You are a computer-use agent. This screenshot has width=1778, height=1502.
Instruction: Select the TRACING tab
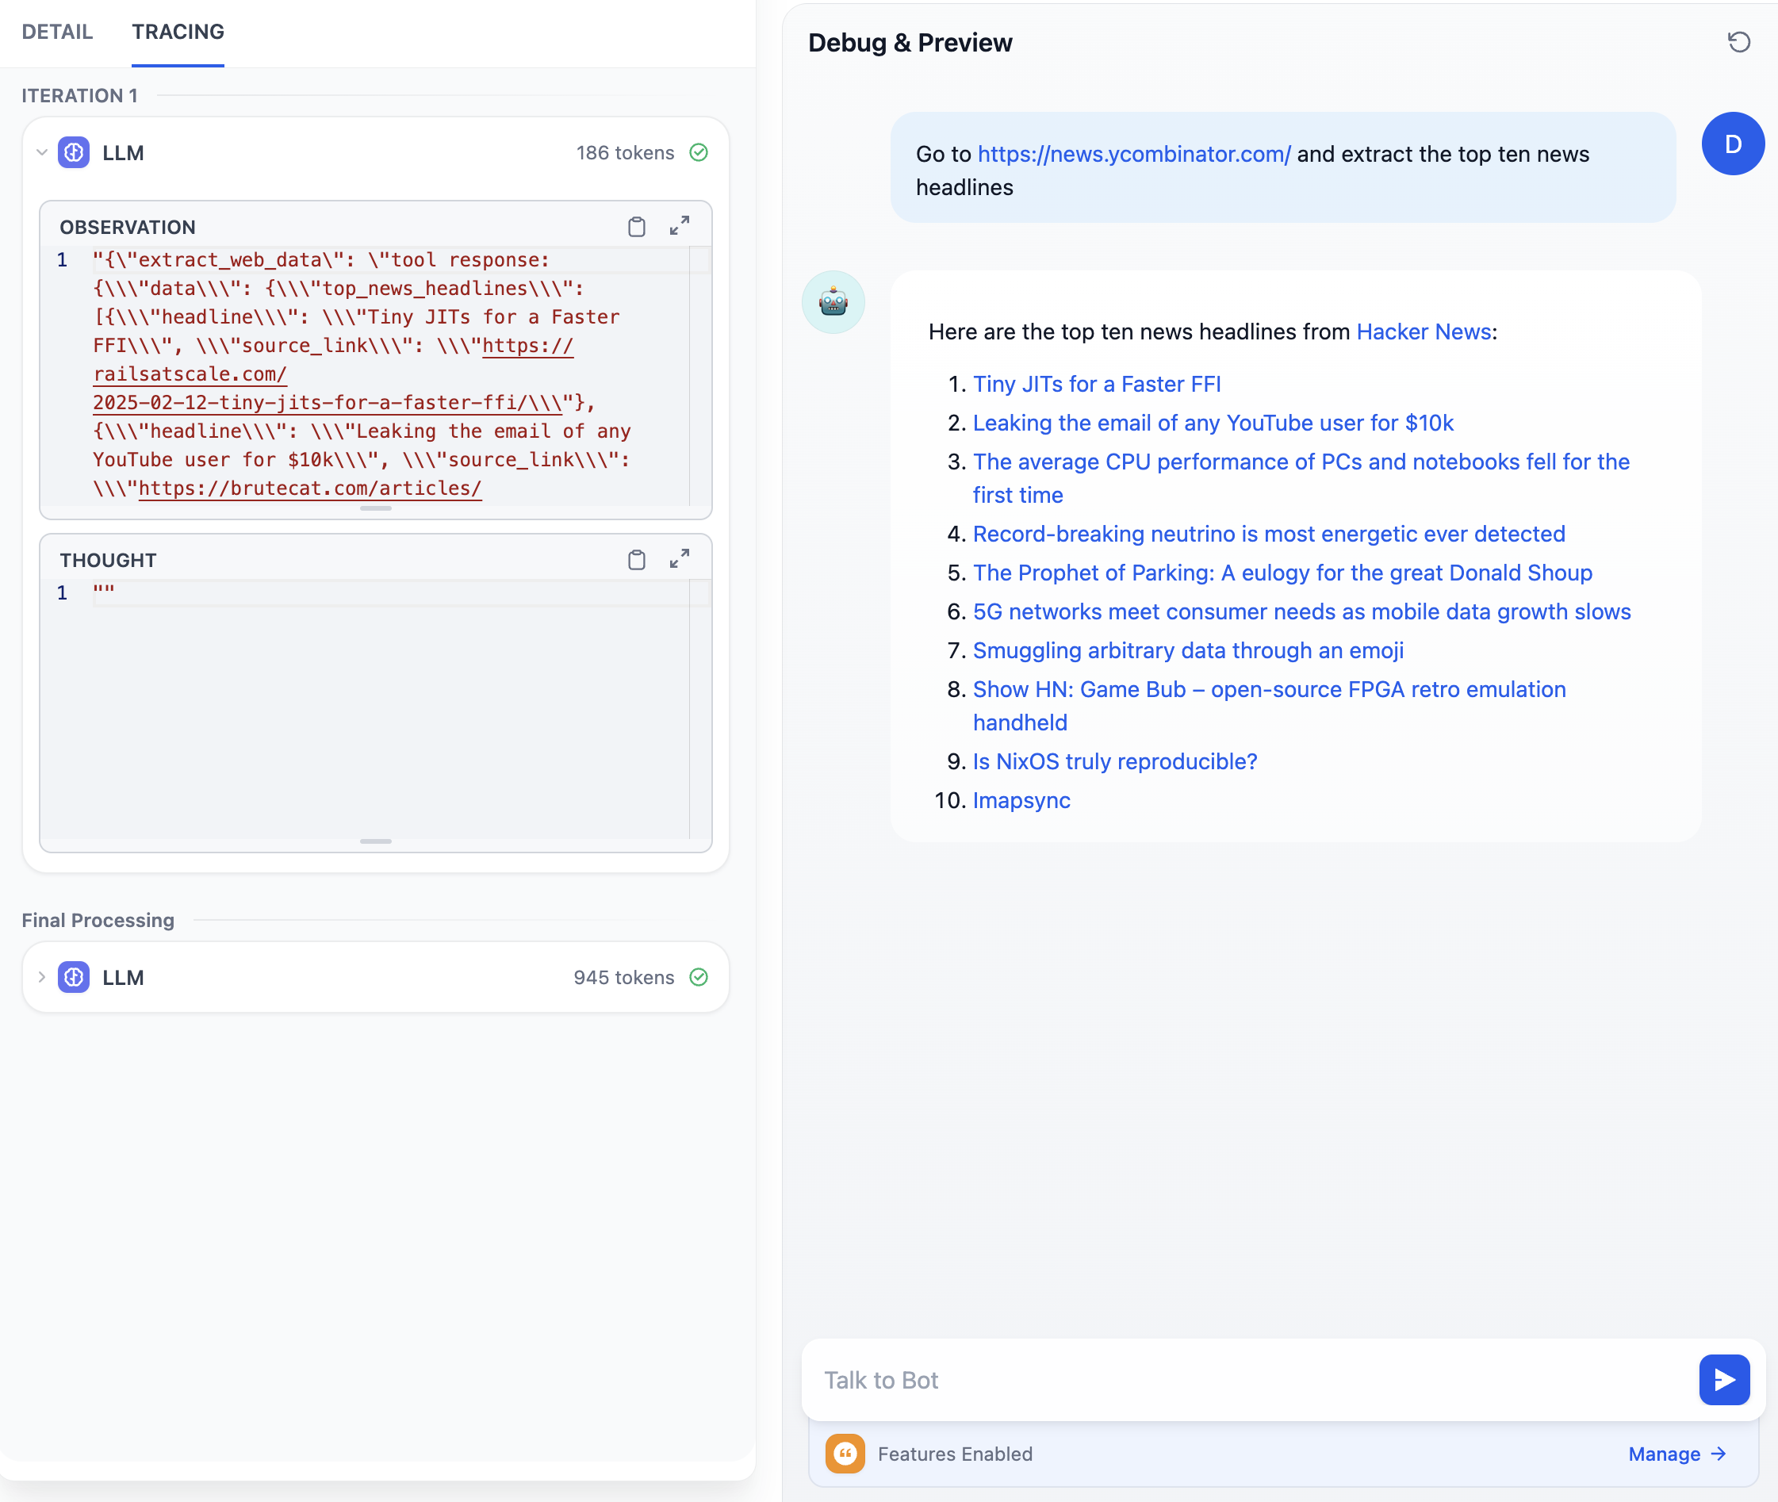coord(178,32)
